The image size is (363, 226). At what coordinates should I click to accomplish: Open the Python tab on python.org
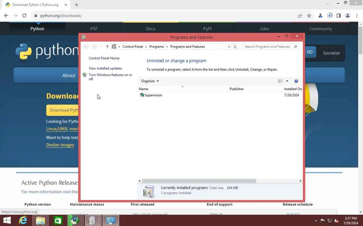pyautogui.click(x=37, y=29)
